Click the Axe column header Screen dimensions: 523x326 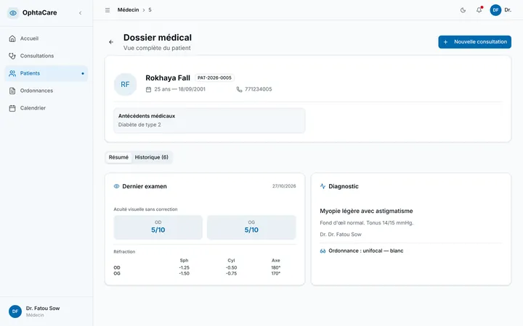pos(276,261)
